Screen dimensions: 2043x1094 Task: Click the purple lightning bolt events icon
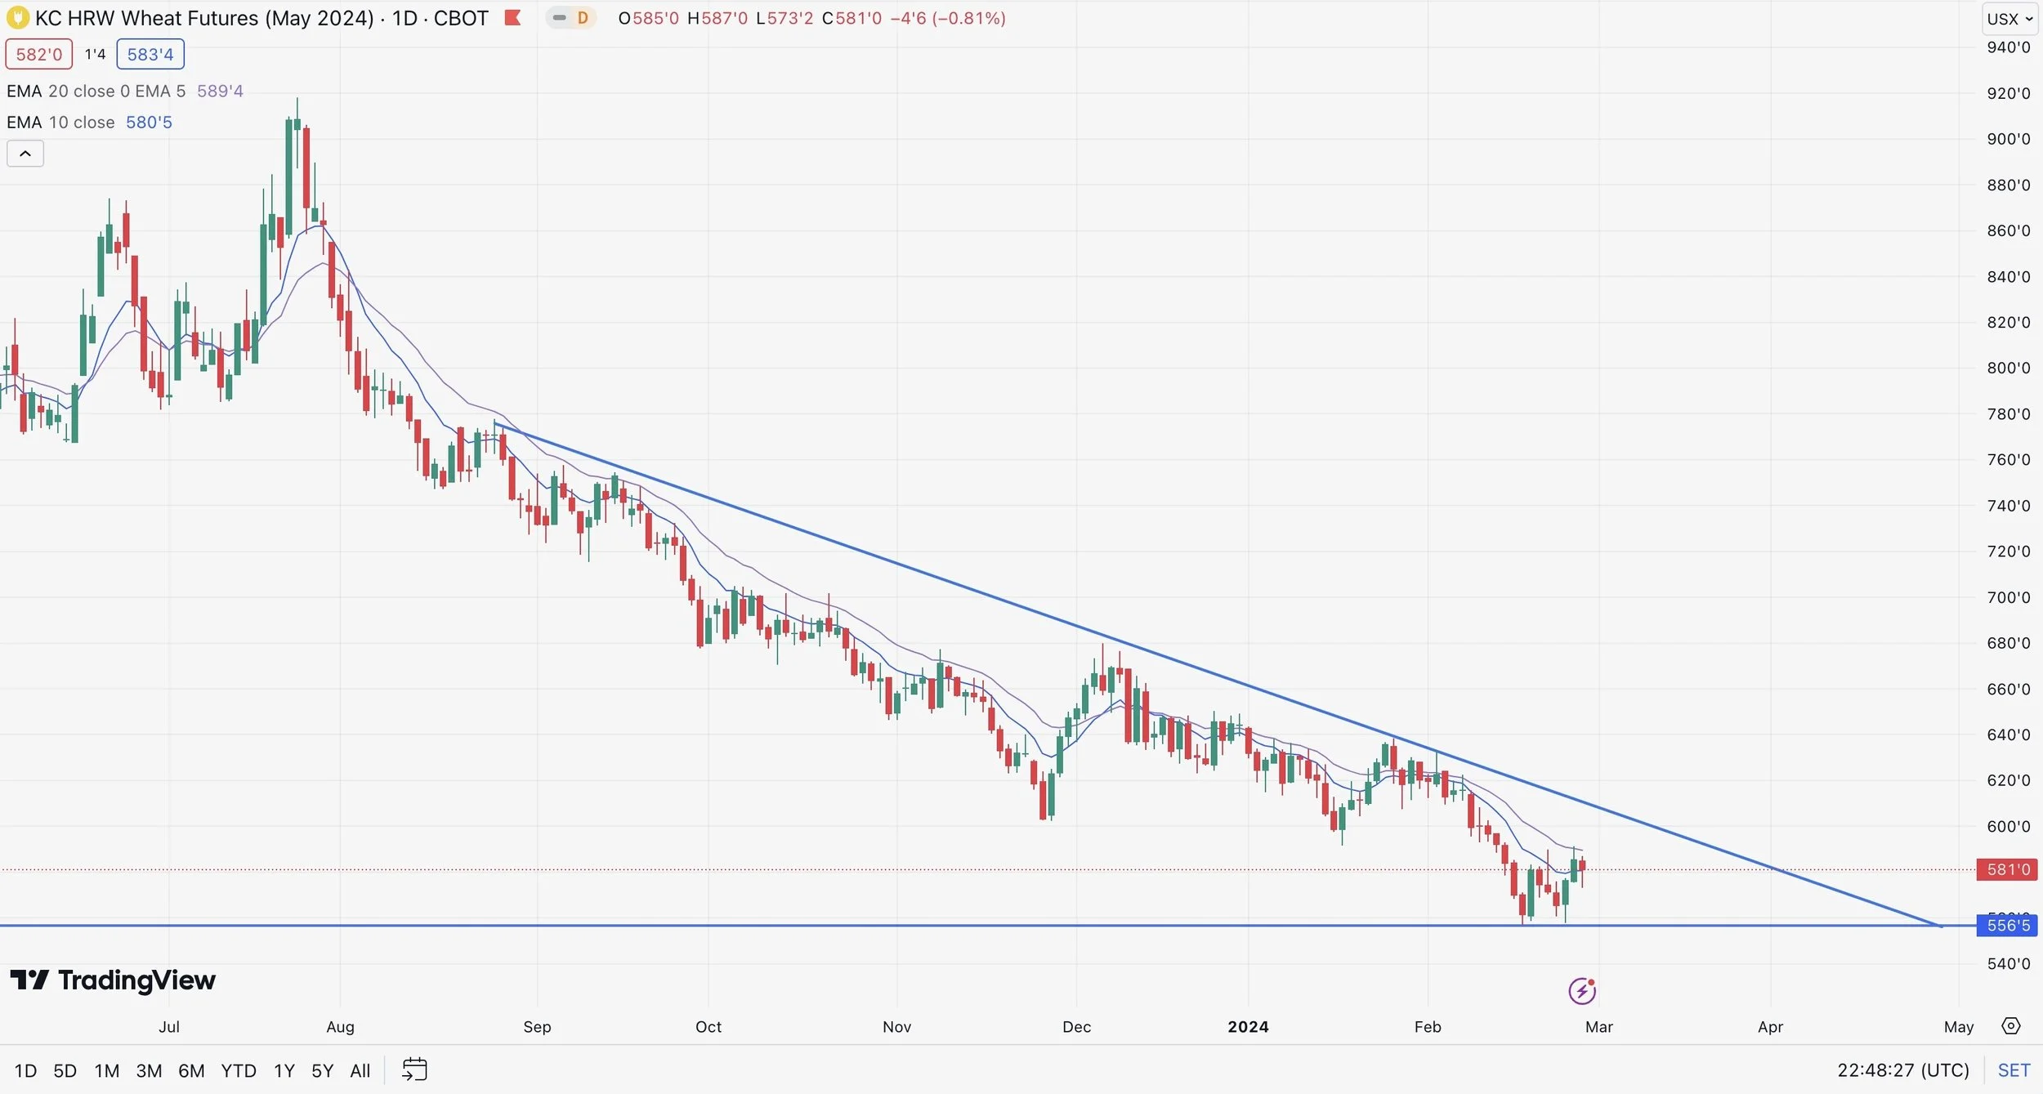coord(1582,991)
